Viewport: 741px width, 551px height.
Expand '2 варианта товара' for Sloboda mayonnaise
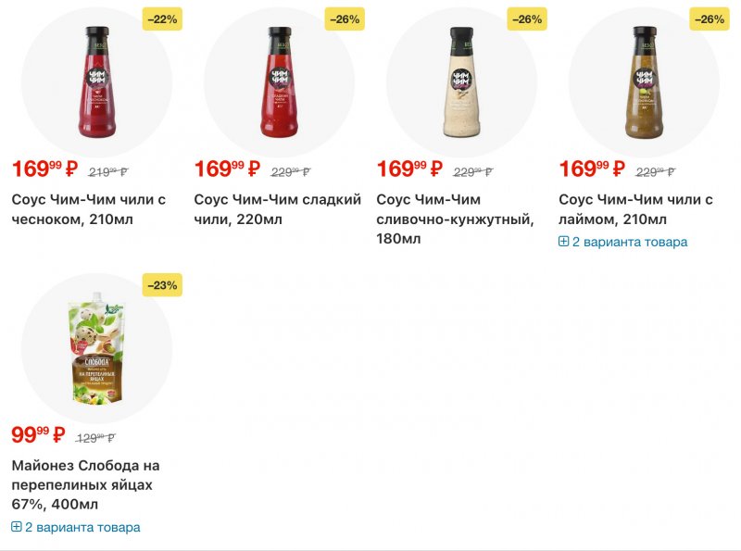[82, 527]
